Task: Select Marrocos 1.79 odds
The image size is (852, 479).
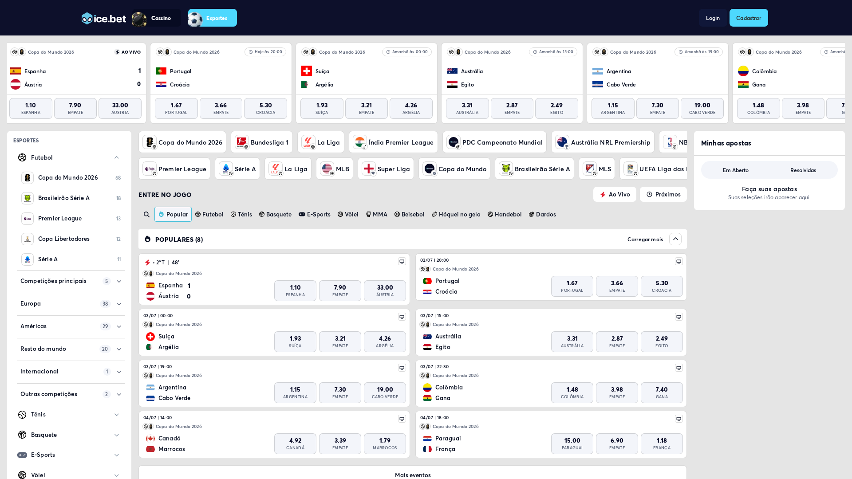Action: (x=385, y=444)
